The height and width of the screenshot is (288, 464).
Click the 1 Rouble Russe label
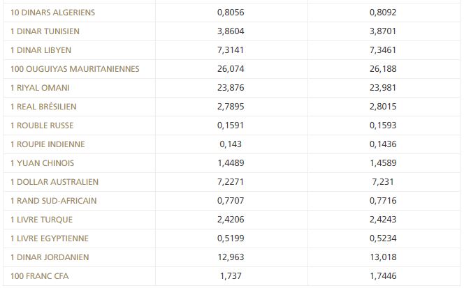click(42, 126)
